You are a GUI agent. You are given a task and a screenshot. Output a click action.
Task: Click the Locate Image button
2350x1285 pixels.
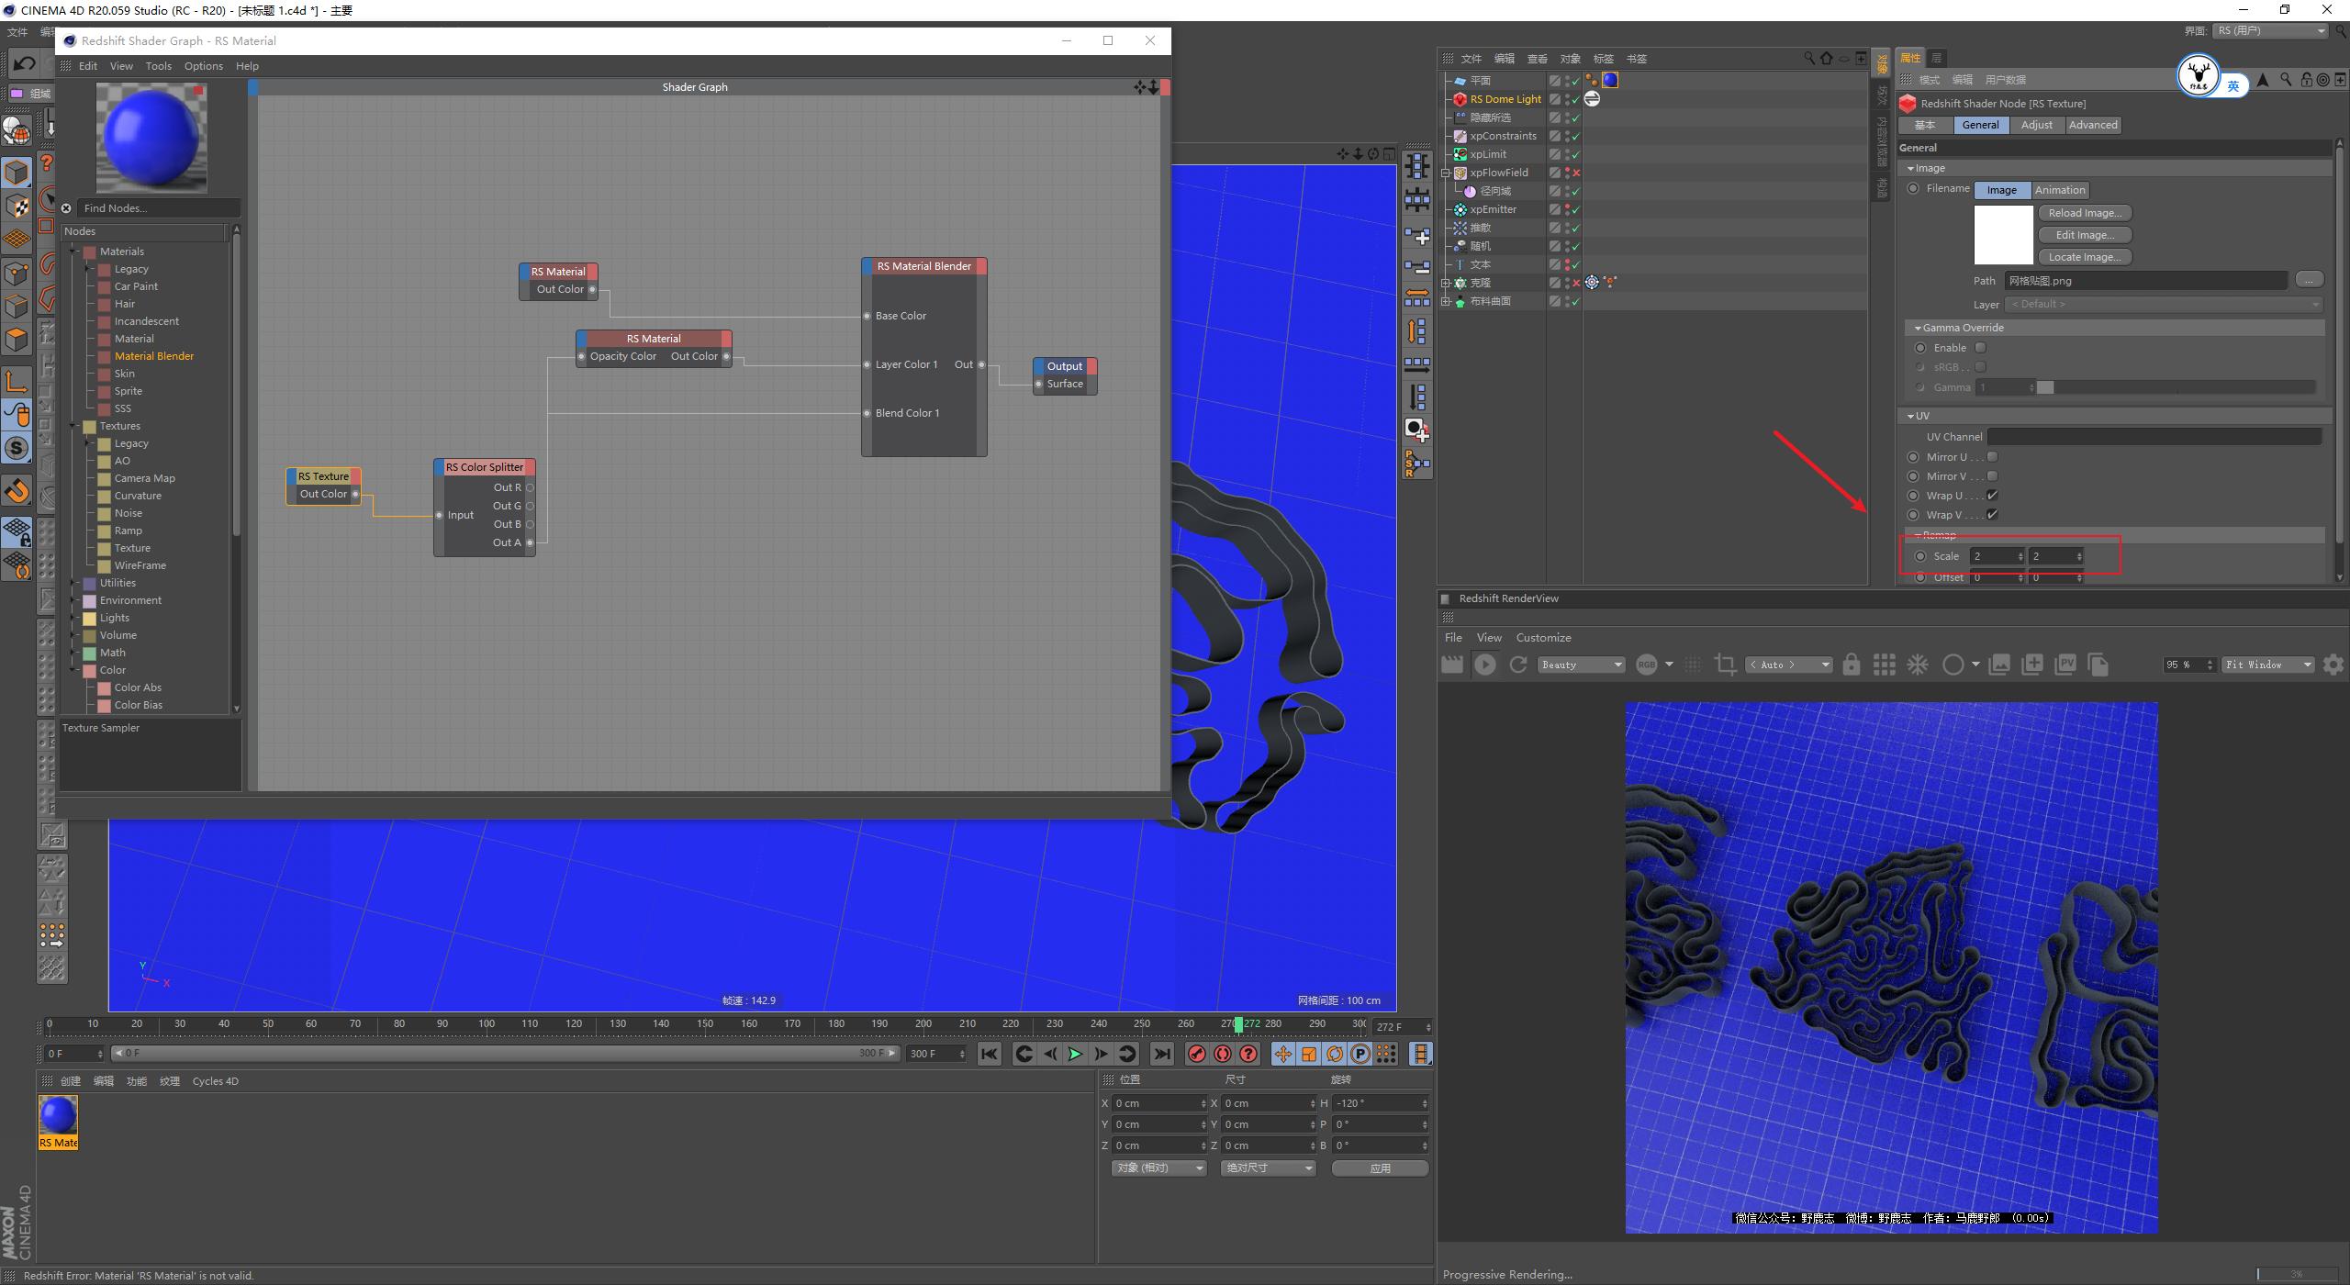[x=2085, y=257]
